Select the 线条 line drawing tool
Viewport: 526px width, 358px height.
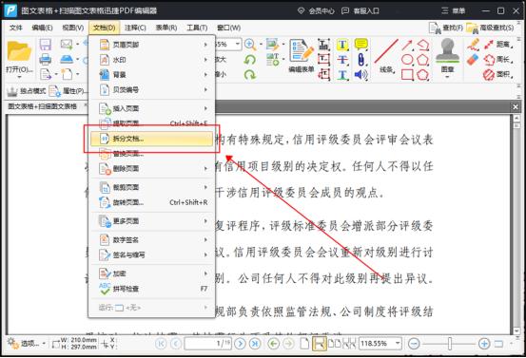(x=386, y=55)
